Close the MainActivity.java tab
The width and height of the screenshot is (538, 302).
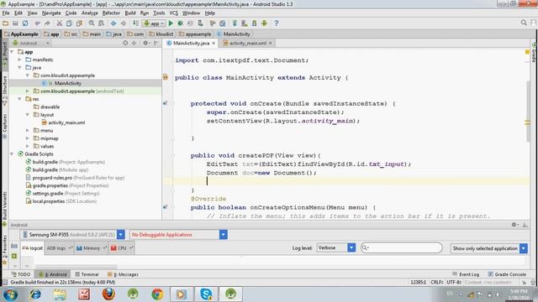click(x=214, y=43)
